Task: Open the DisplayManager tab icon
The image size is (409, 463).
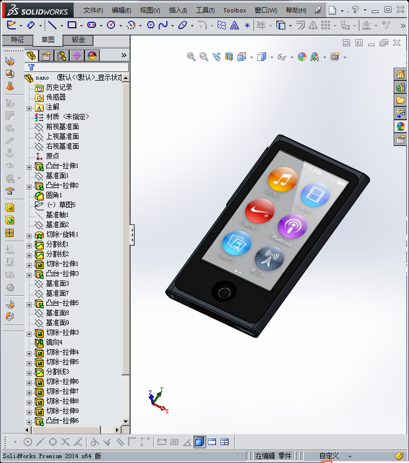Action: 92,56
